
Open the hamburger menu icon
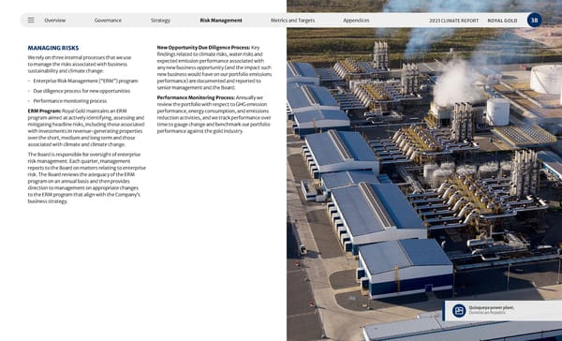click(x=31, y=20)
